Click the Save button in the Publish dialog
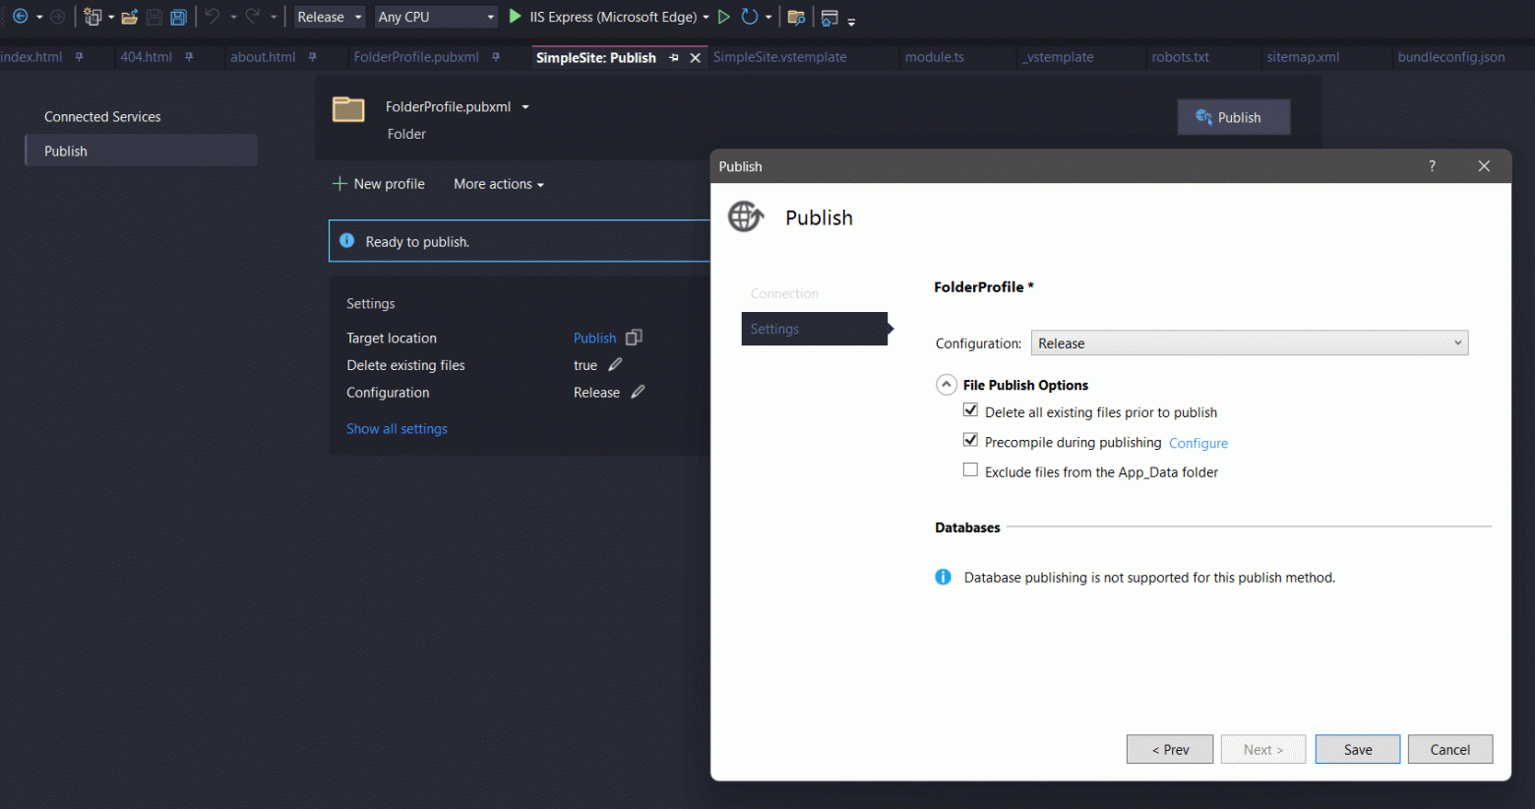Screen dimensions: 1535x809 coord(1357,749)
